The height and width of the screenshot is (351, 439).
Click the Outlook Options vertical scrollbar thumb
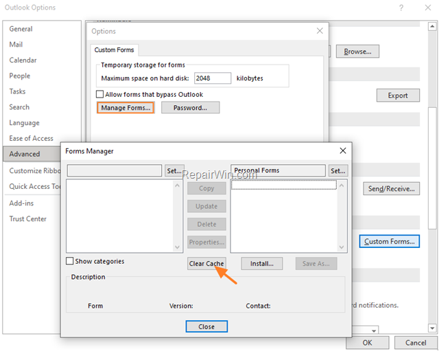pos(432,168)
